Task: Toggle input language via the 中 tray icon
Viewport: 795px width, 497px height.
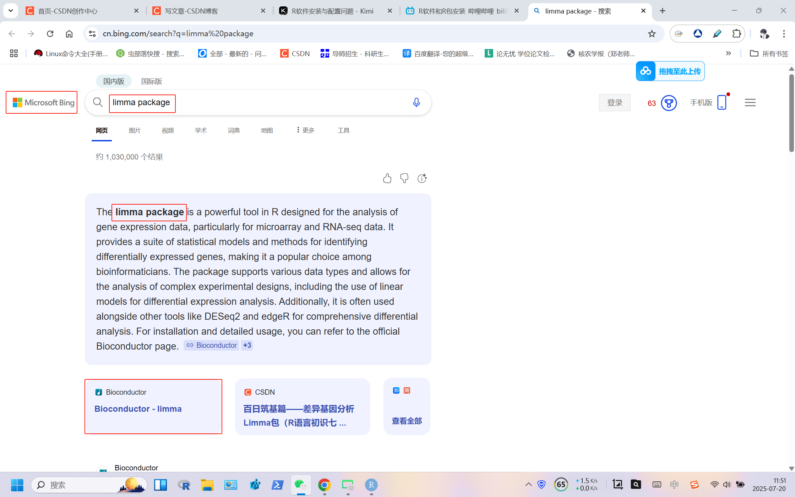Action: (674, 485)
